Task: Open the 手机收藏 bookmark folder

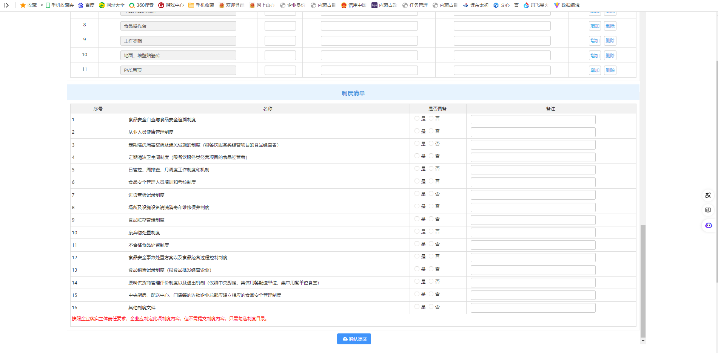Action: (x=201, y=5)
